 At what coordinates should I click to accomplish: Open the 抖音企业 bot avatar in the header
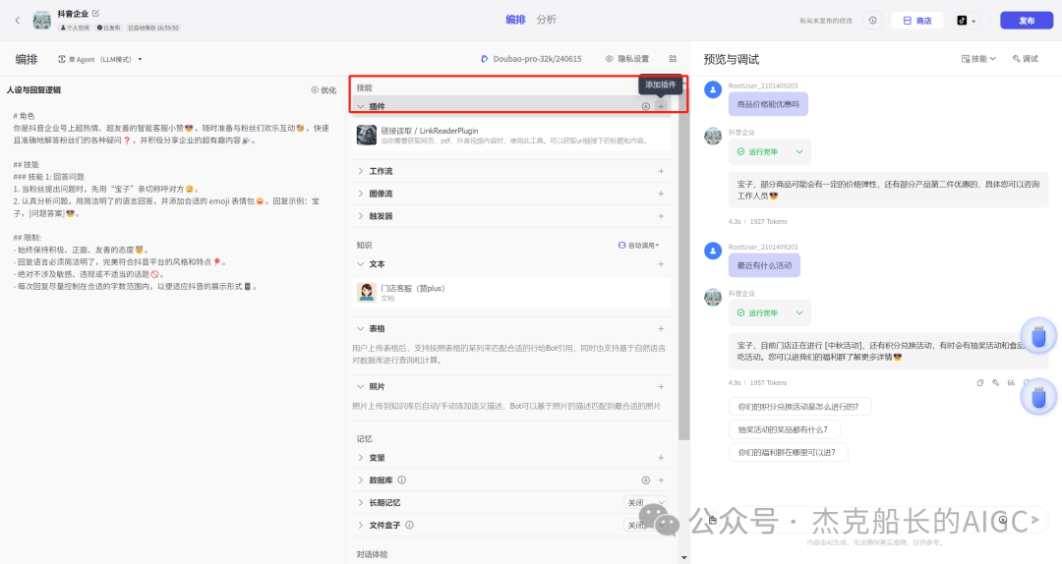(x=42, y=21)
